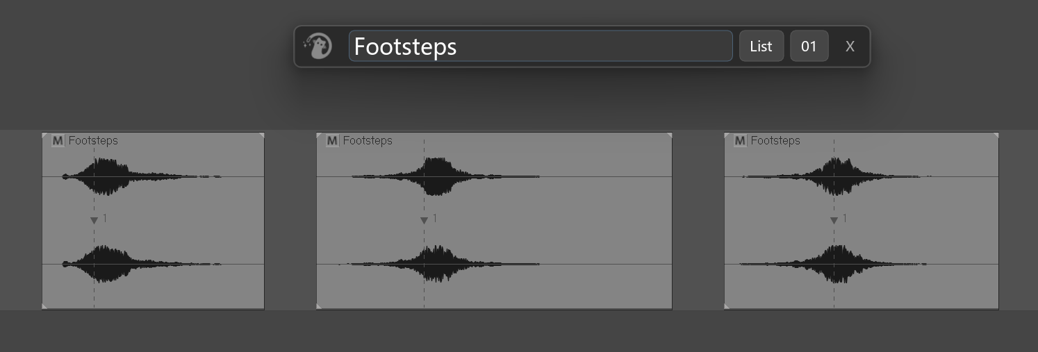
Task: Click the top-left corner handle of first clip
Action: click(45, 135)
